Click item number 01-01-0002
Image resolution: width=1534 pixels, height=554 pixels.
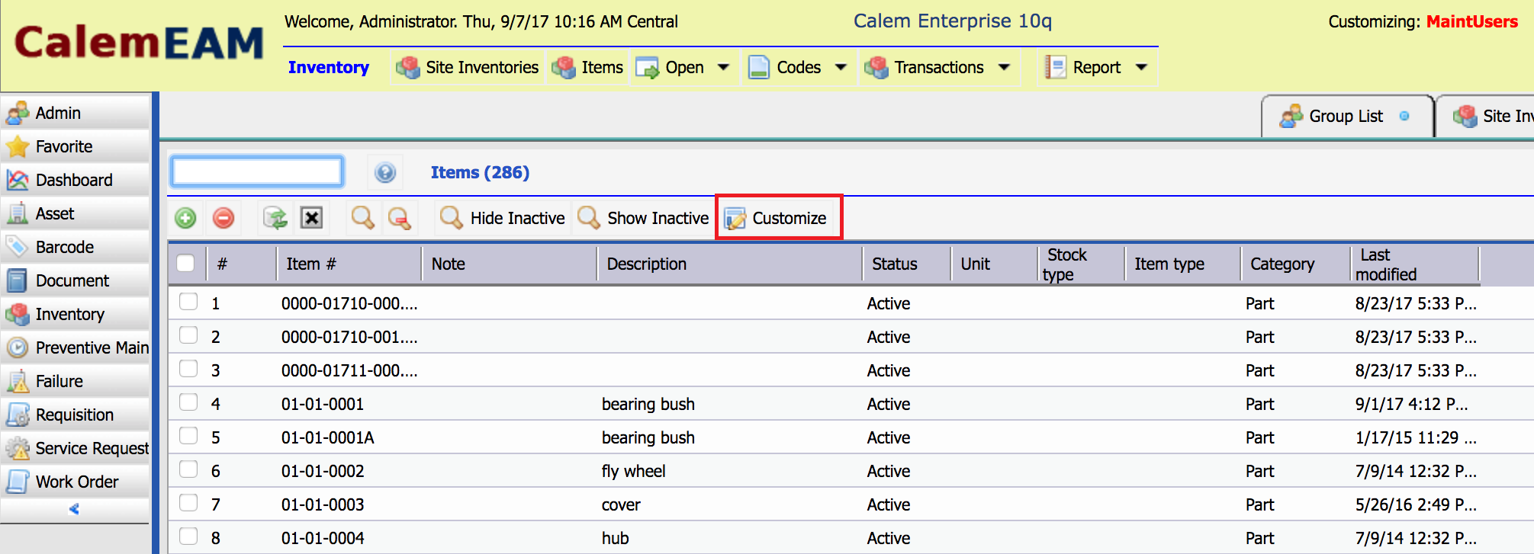tap(323, 471)
